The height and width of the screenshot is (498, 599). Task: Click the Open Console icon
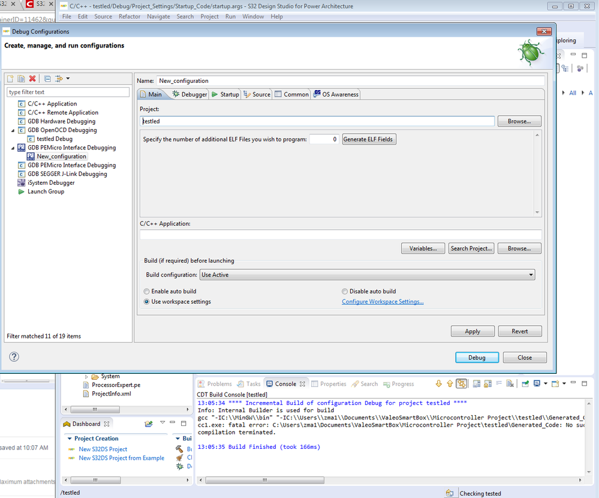pyautogui.click(x=555, y=384)
